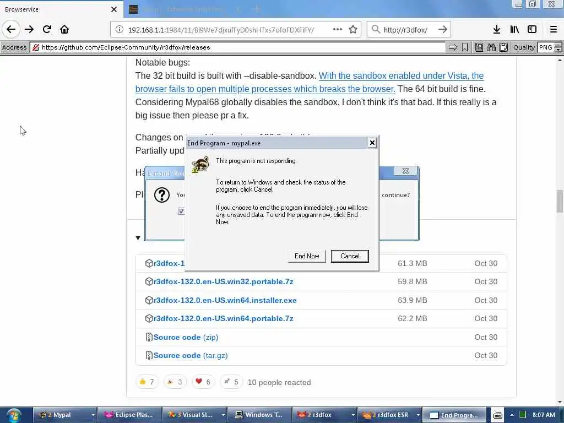Click the Browservice clipboard icon
This screenshot has height=423, width=564.
503,47
